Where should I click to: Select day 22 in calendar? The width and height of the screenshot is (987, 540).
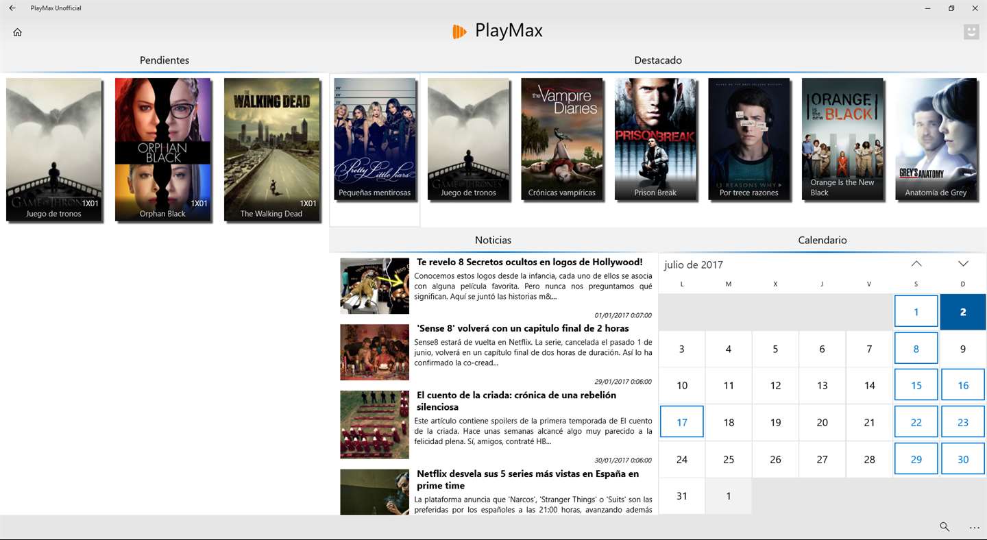916,422
